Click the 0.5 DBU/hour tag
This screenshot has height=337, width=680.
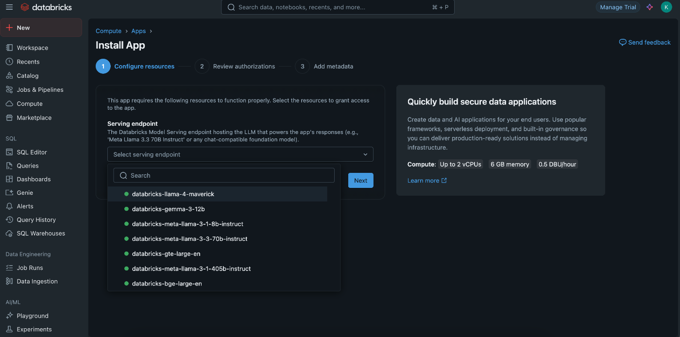click(557, 165)
